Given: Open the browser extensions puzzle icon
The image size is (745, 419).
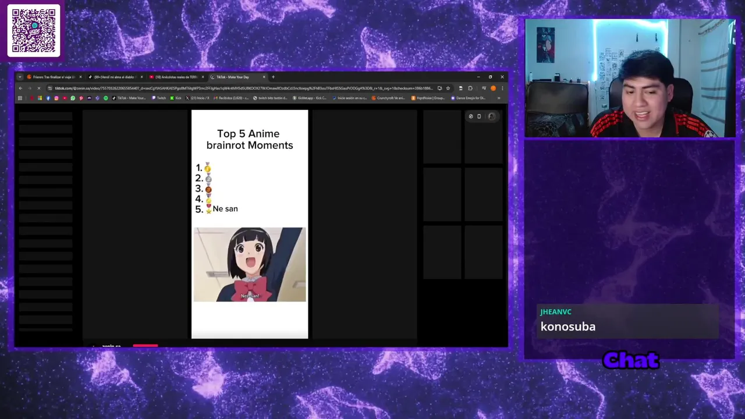Looking at the screenshot, I should pyautogui.click(x=470, y=88).
